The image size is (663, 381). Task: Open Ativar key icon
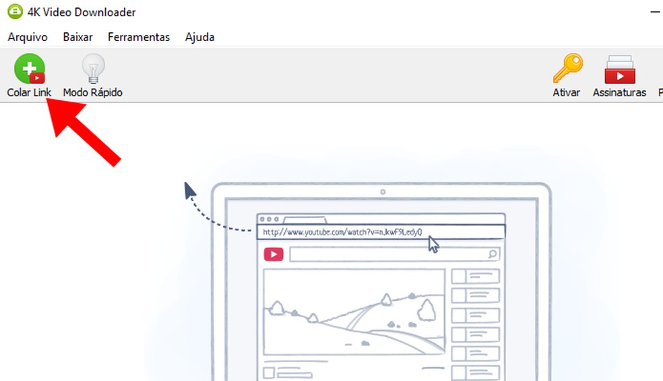coord(567,69)
